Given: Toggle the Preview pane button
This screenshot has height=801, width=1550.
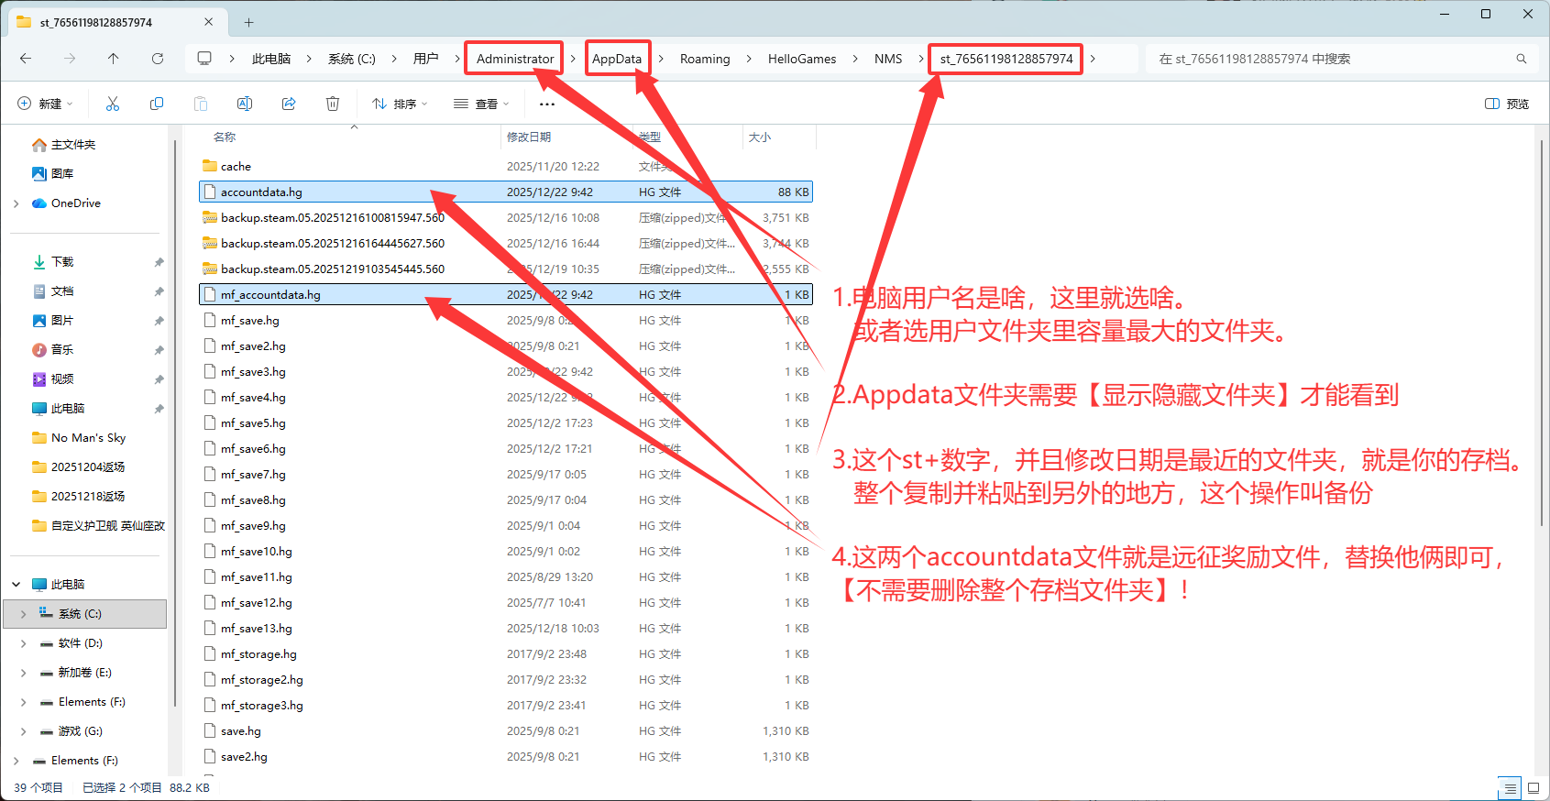Looking at the screenshot, I should (x=1507, y=104).
